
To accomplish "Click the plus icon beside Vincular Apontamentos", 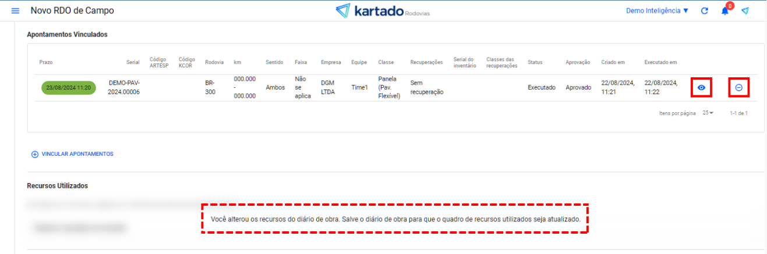I will [x=34, y=154].
